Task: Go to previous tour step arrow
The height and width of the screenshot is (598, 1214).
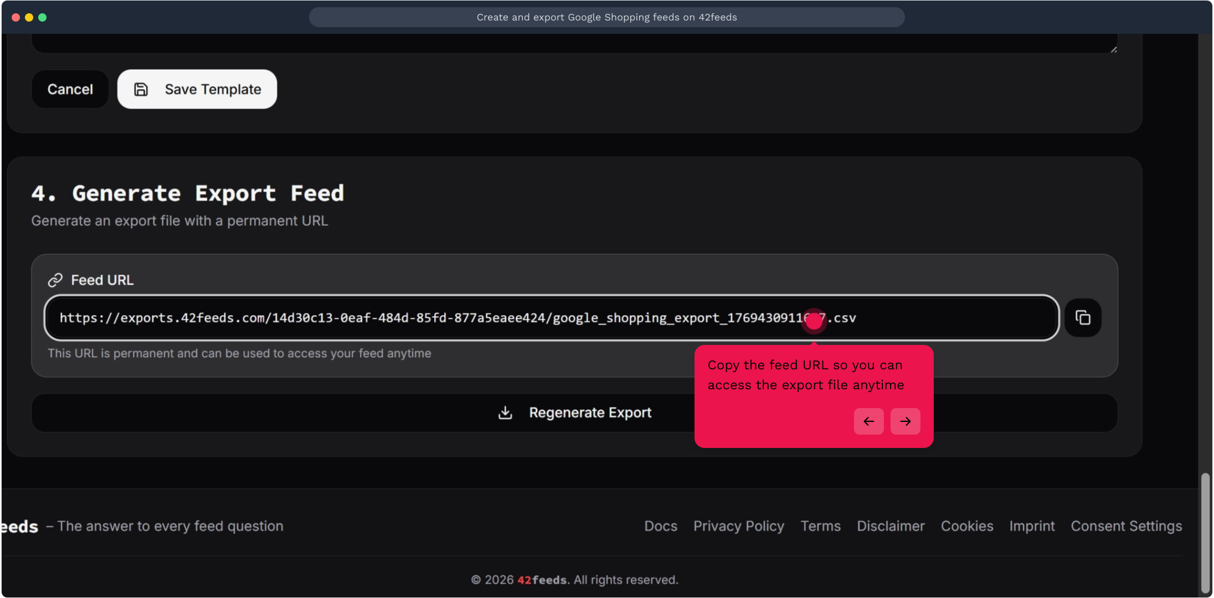Action: coord(868,421)
